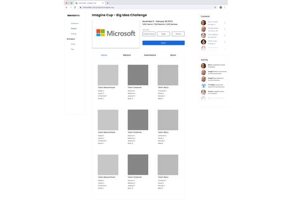Click the Microsoft logo image
The width and height of the screenshot is (292, 207).
(116, 34)
